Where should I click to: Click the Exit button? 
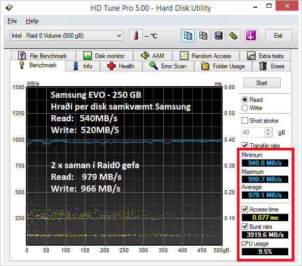278,36
